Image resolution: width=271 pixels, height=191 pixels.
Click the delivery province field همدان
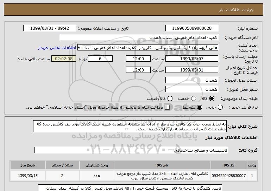pos(192,80)
